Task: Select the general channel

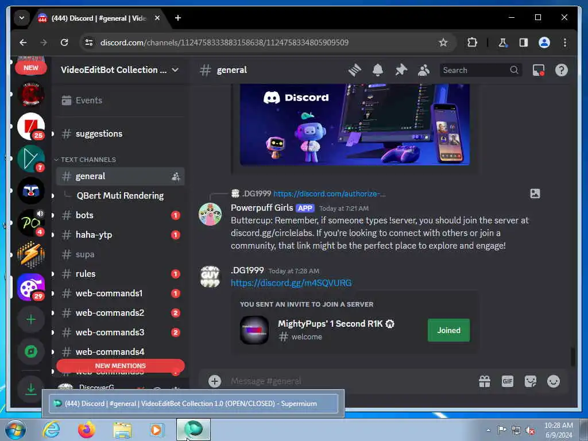Action: pos(120,176)
